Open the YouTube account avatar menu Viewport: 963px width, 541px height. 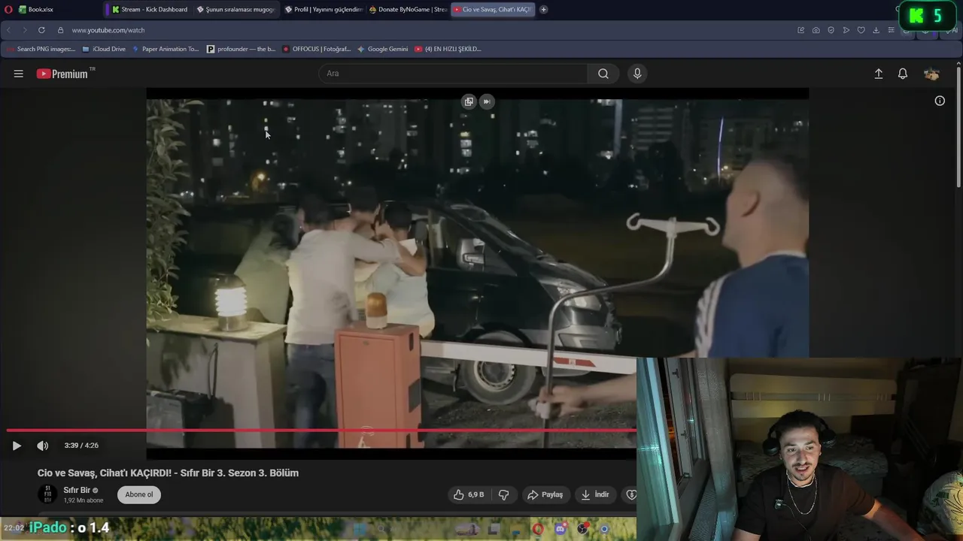click(x=931, y=74)
